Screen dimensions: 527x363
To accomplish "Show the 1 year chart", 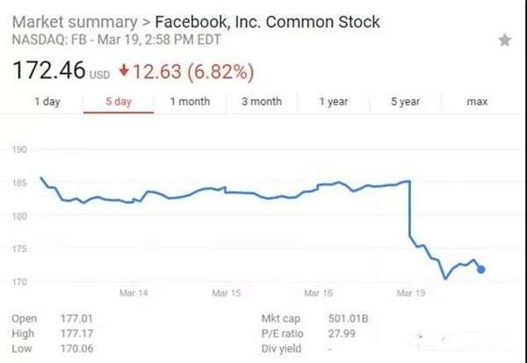I will pyautogui.click(x=333, y=102).
